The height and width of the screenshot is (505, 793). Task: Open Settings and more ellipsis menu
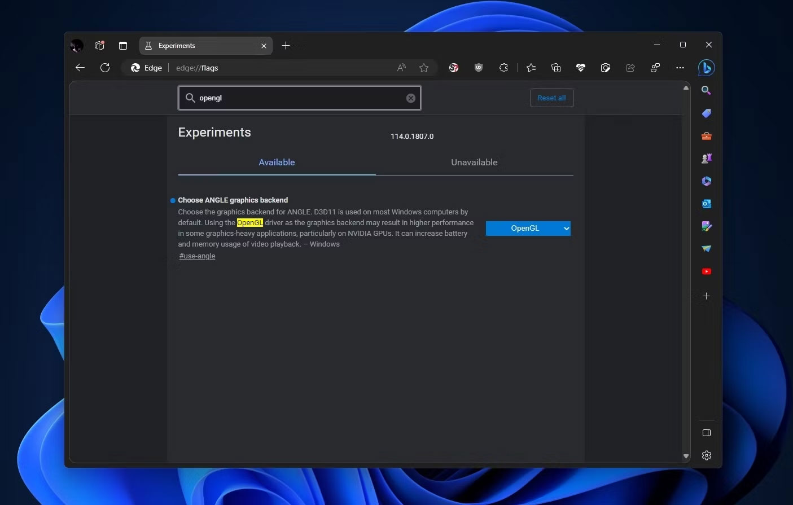(680, 68)
